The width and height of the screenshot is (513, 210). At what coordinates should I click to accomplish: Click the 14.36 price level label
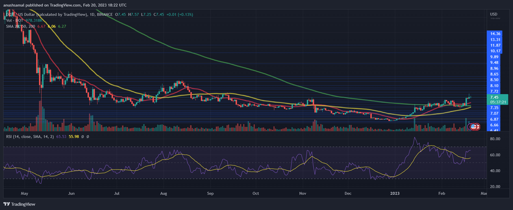pos(495,34)
